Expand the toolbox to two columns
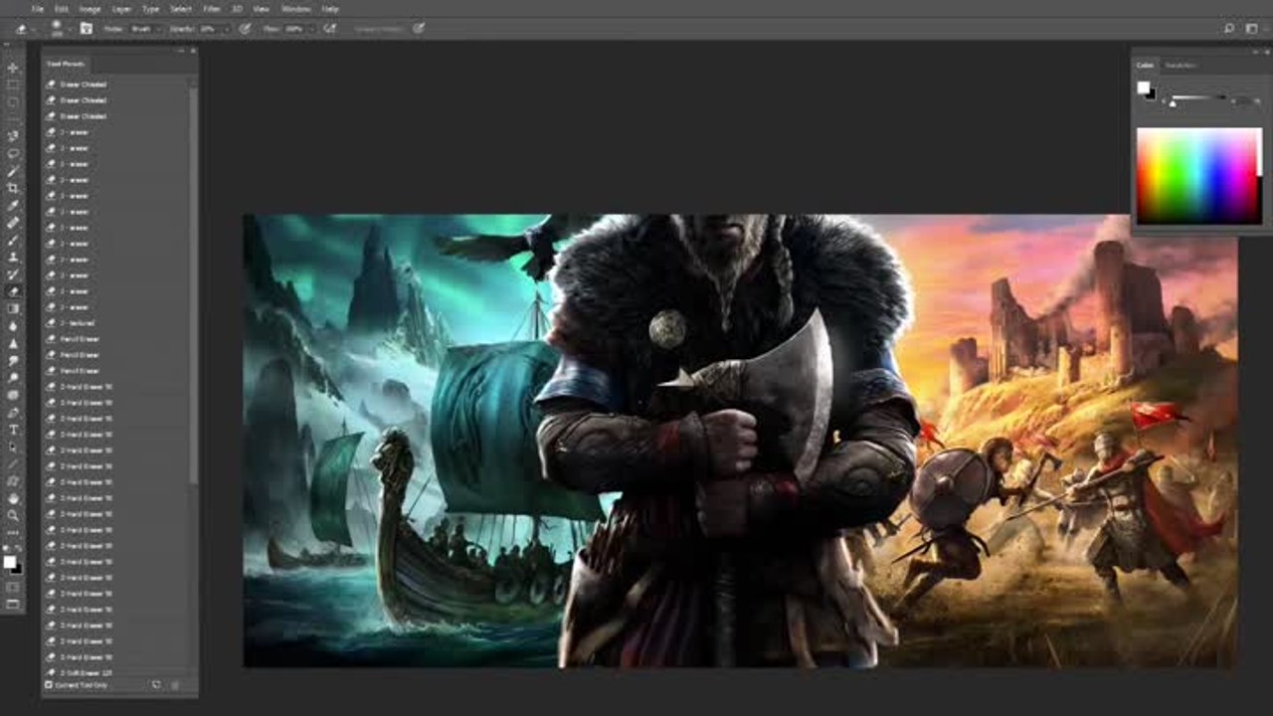The width and height of the screenshot is (1273, 716). 8,46
